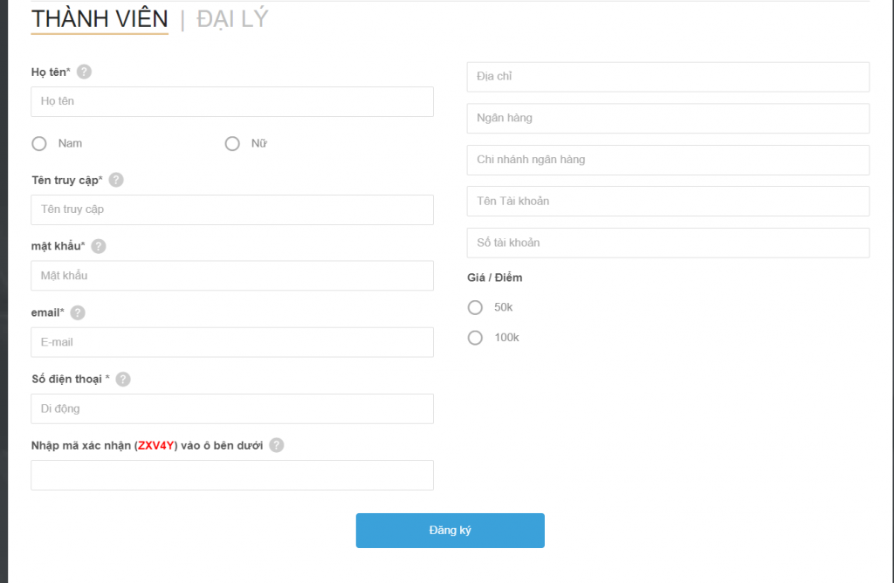Click the Mật khẩu password field
This screenshot has width=894, height=583.
[232, 276]
